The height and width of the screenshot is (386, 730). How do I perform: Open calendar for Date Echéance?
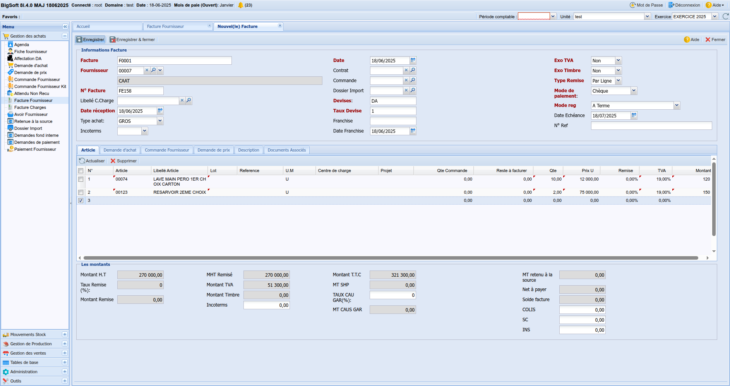click(x=634, y=115)
